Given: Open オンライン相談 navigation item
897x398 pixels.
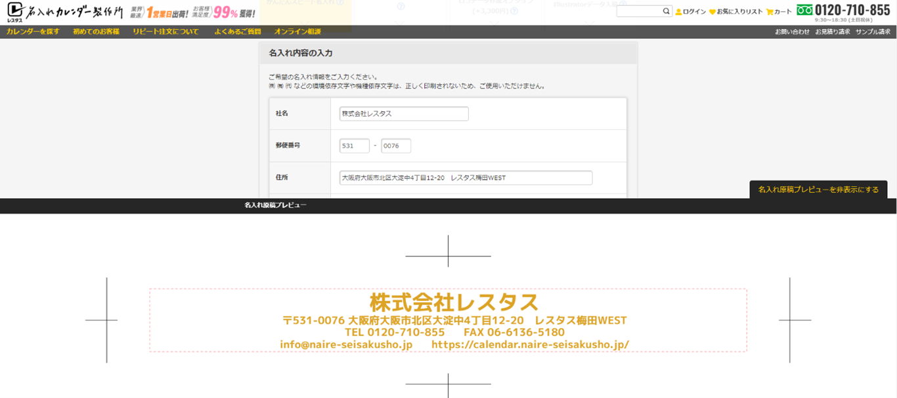Looking at the screenshot, I should point(298,31).
